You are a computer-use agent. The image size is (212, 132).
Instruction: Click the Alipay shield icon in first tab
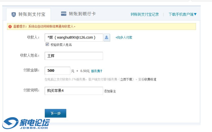(14, 14)
